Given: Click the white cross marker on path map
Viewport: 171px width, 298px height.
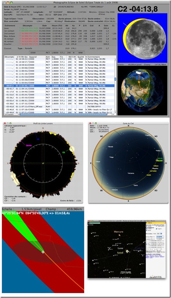Looking at the screenshot, I should [x=43, y=252].
